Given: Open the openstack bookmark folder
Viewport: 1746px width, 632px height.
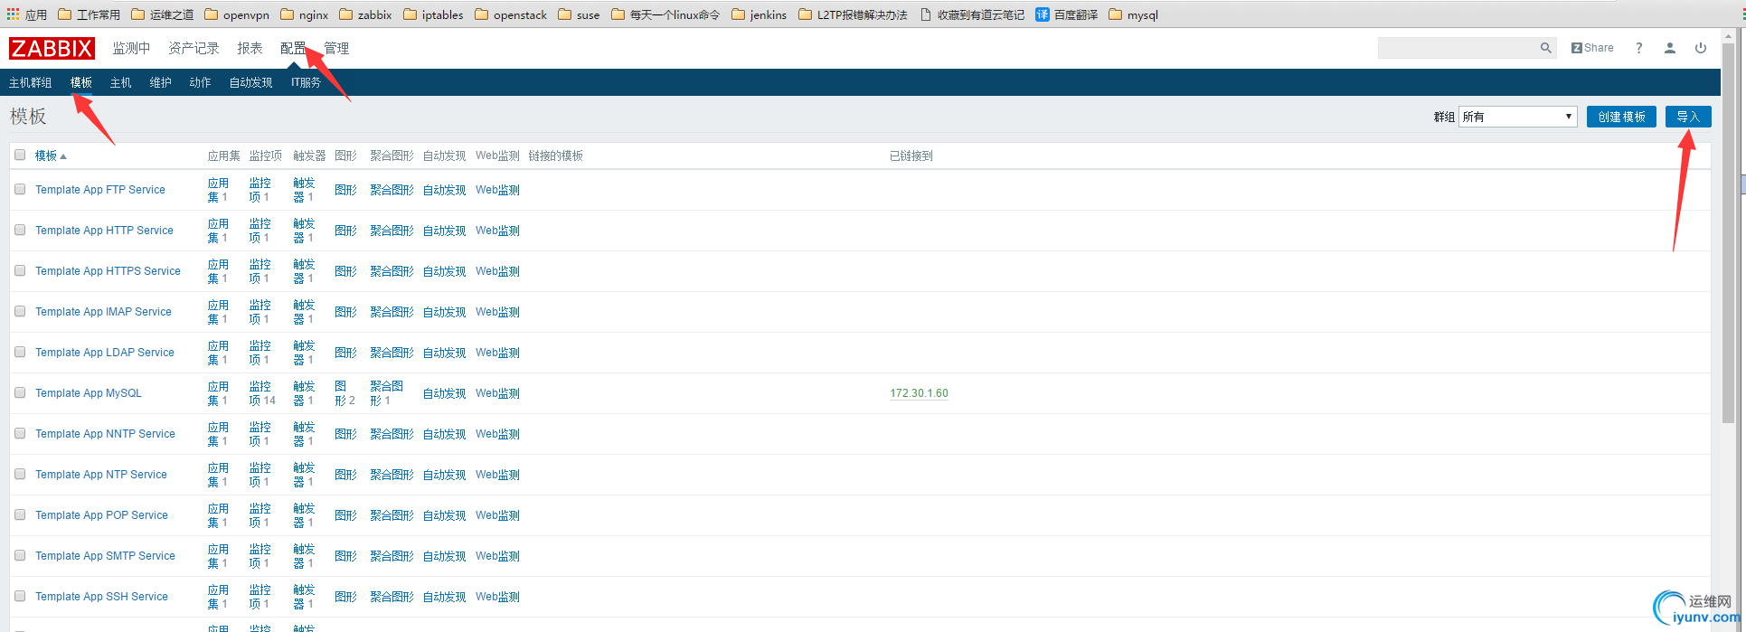Looking at the screenshot, I should pyautogui.click(x=511, y=14).
